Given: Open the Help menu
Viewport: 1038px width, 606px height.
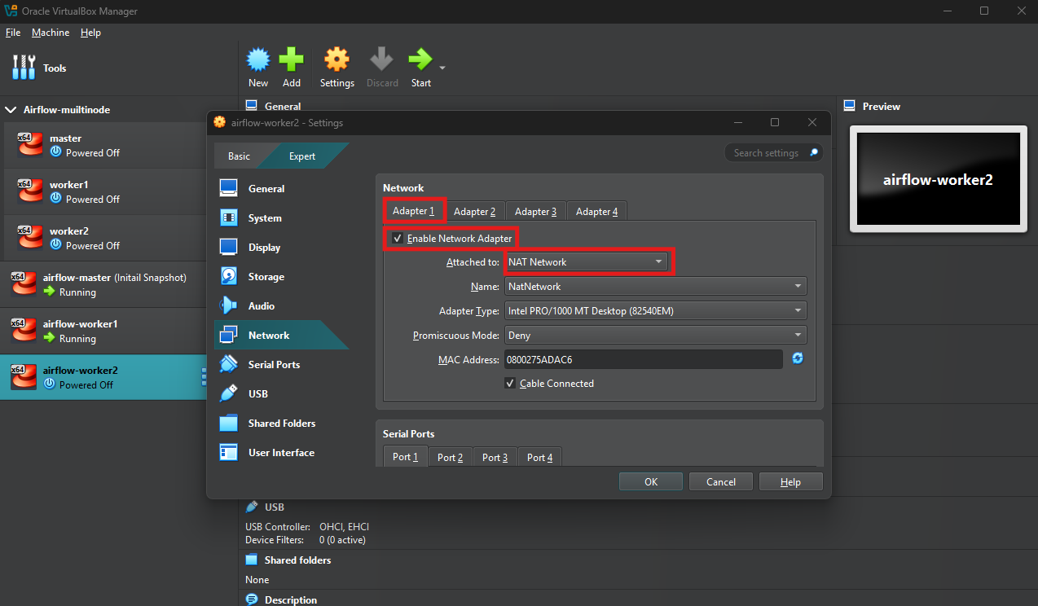Looking at the screenshot, I should tap(91, 33).
